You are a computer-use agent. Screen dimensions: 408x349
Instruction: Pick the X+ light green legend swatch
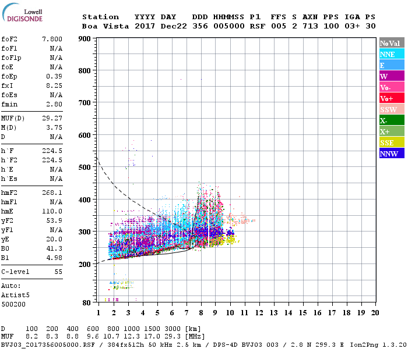coord(392,131)
